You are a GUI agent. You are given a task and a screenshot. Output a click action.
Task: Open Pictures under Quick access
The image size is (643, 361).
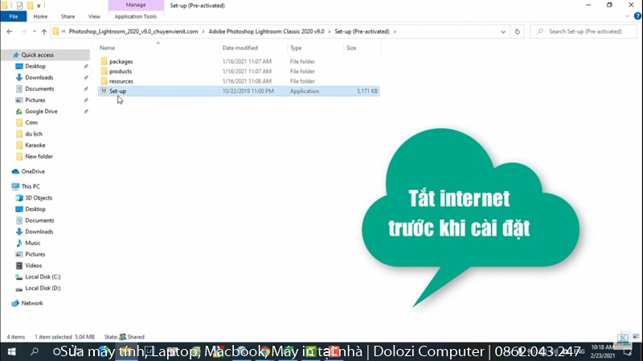click(x=35, y=99)
